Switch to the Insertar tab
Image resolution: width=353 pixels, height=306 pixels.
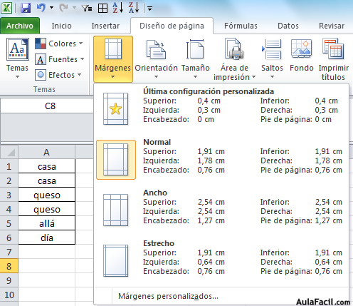coord(105,26)
